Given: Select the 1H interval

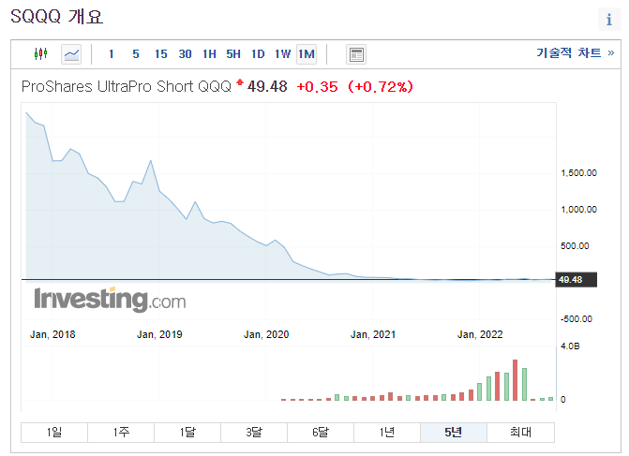Looking at the screenshot, I should click(209, 54).
